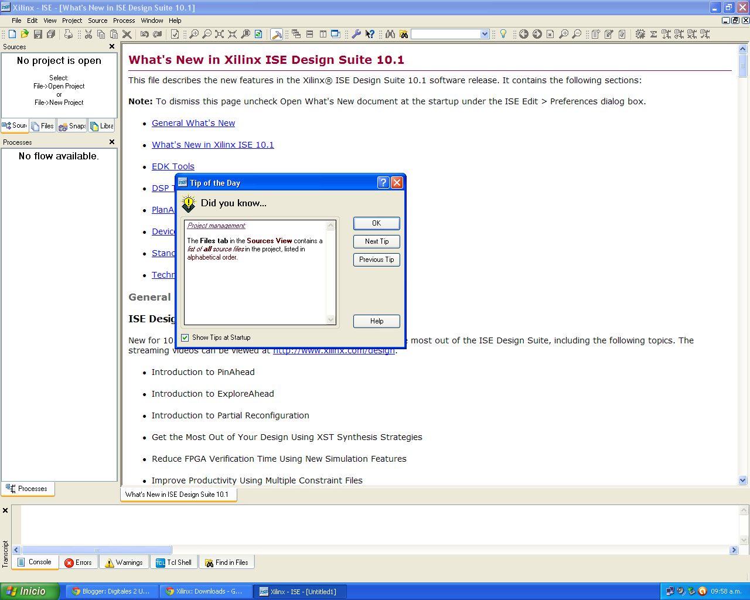Close the Sources panel with its X

(112, 46)
